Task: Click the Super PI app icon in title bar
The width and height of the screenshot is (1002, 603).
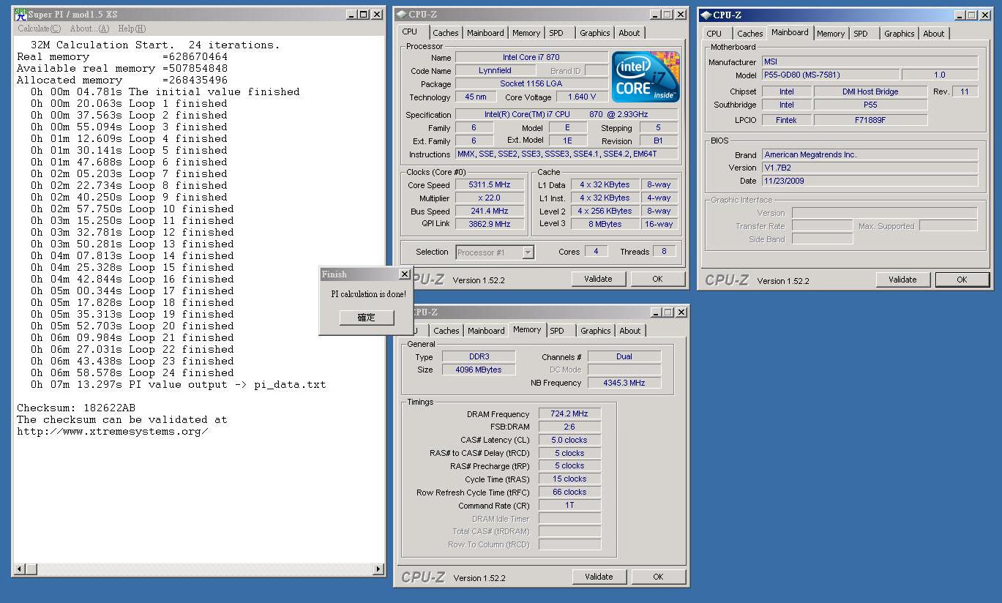Action: pos(21,14)
